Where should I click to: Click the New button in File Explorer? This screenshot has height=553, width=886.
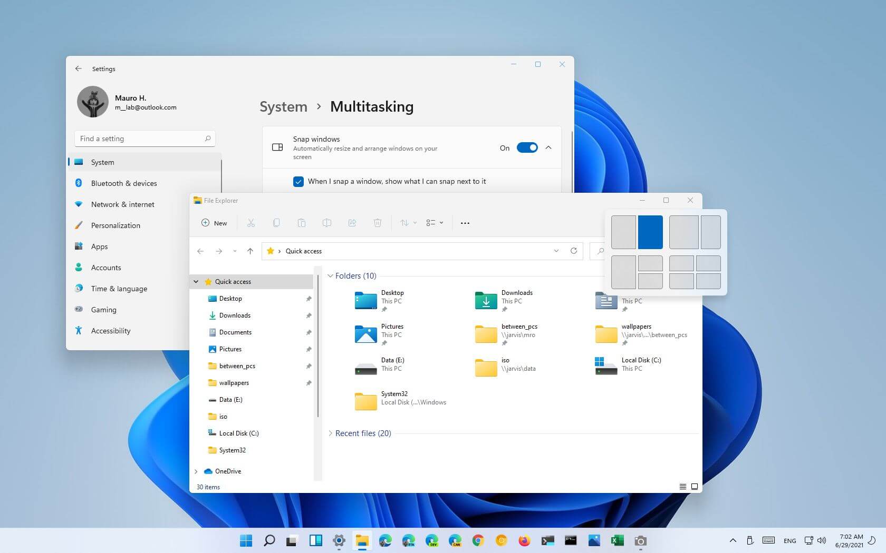214,223
